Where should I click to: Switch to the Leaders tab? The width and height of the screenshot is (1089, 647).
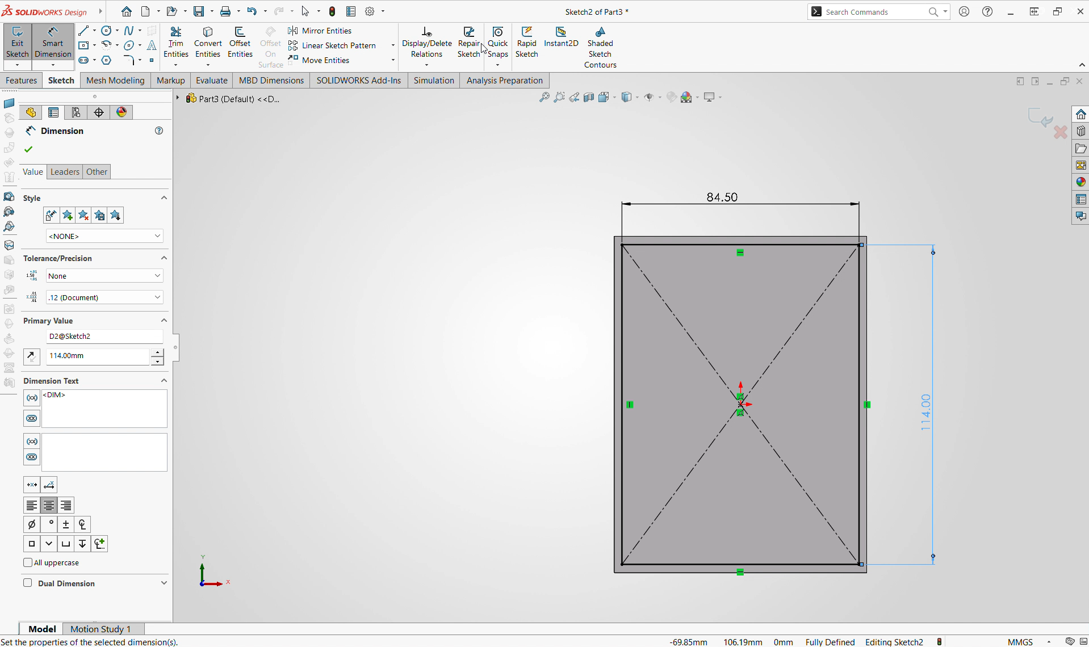pyautogui.click(x=65, y=171)
